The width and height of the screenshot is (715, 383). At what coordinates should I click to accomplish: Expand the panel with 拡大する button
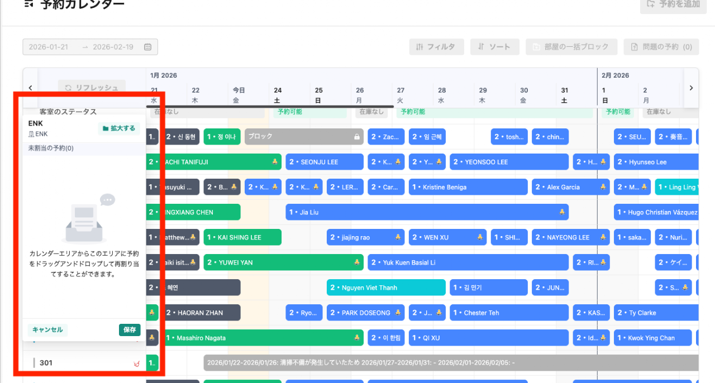(118, 128)
